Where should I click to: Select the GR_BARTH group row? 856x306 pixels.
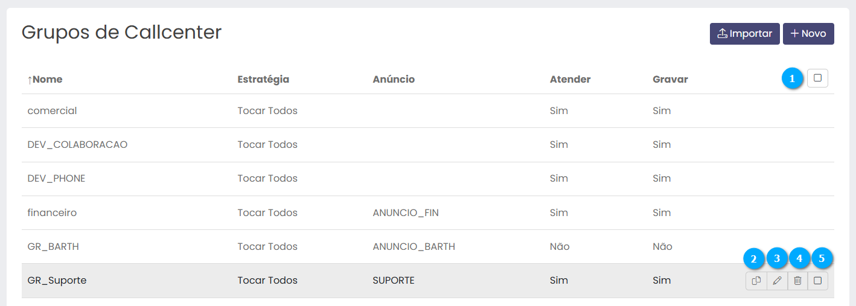(x=53, y=246)
